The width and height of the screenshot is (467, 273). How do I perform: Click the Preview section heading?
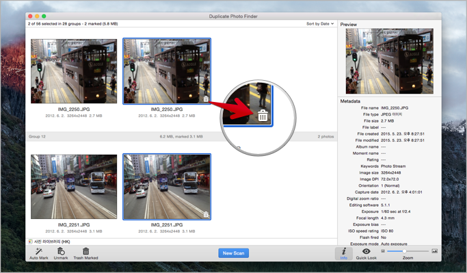349,25
